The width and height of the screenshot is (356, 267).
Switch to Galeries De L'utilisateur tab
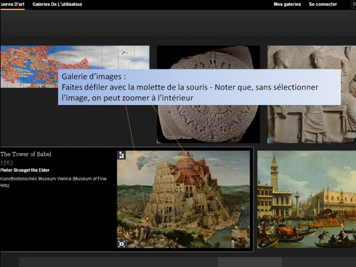pyautogui.click(x=58, y=4)
